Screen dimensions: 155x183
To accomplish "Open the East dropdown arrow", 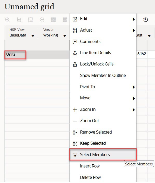I will (x=149, y=36).
